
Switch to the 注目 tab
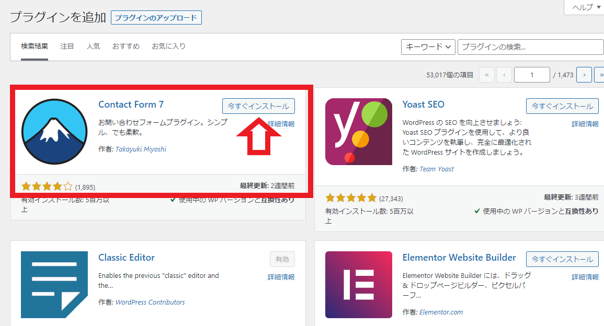[67, 46]
